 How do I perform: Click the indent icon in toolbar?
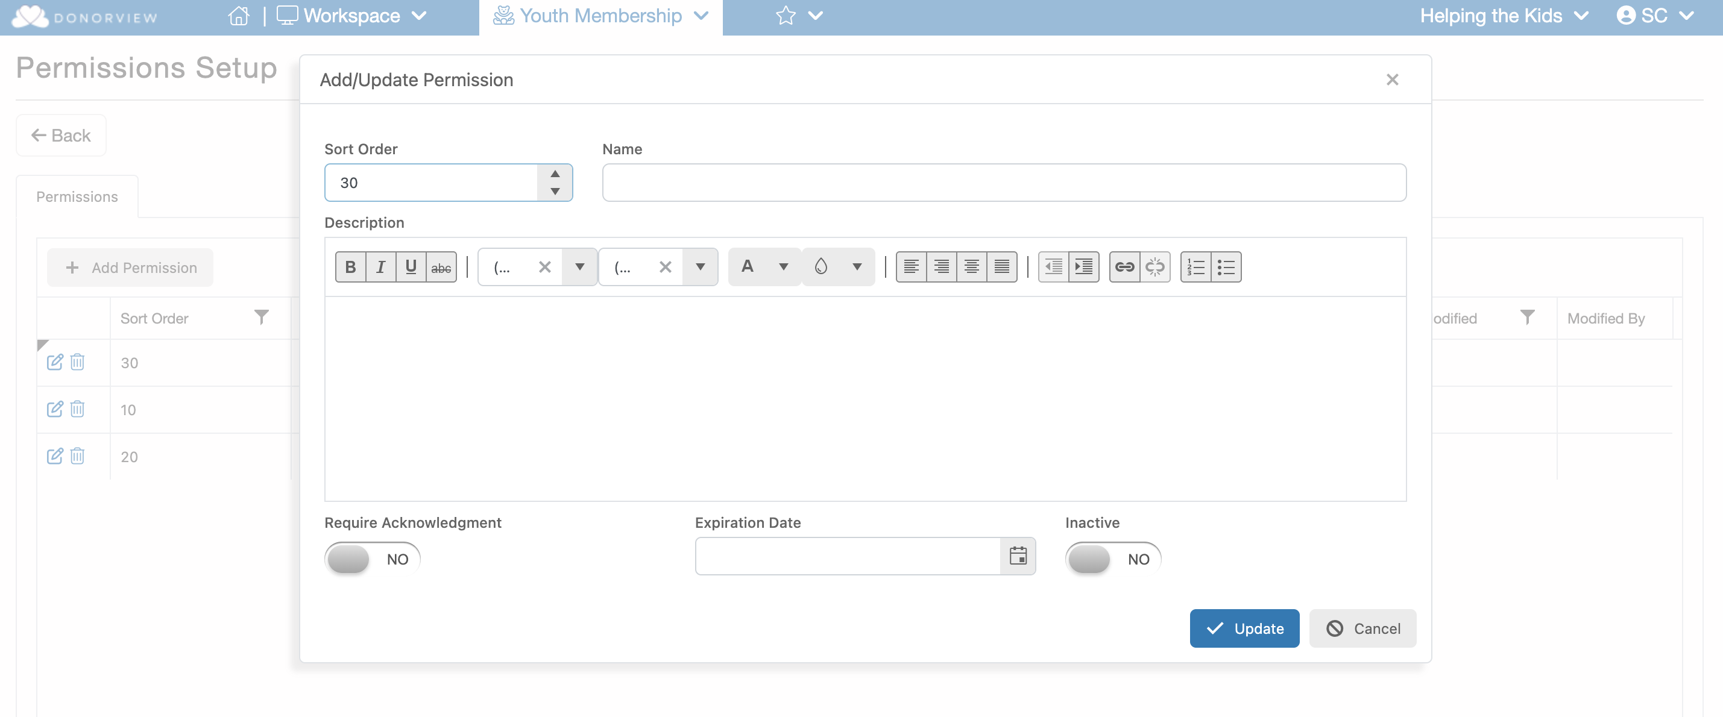click(x=1083, y=268)
